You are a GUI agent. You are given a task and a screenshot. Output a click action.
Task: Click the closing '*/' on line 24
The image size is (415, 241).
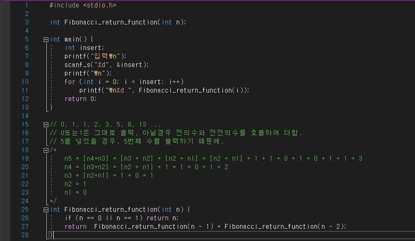[53, 201]
